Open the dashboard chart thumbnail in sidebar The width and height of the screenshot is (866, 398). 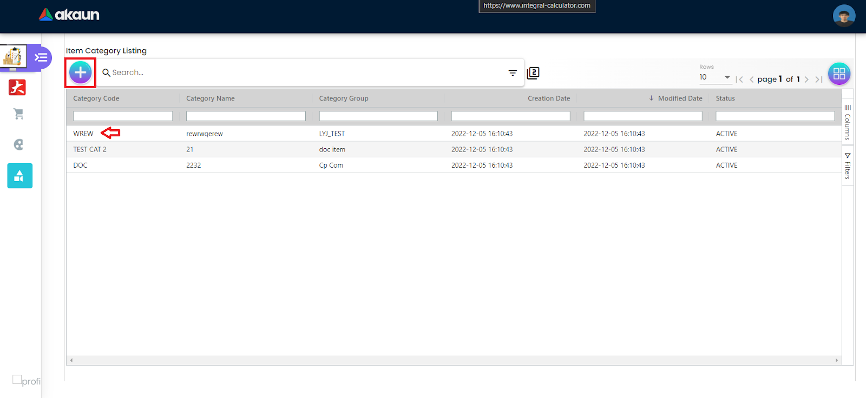click(x=13, y=57)
